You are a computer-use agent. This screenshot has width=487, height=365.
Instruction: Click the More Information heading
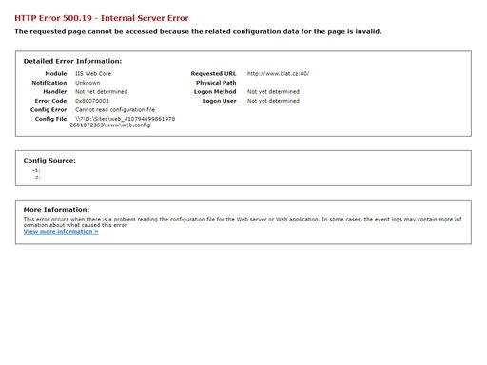[x=56, y=210]
